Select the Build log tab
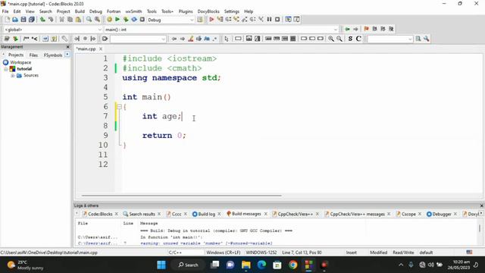Image resolution: width=485 pixels, height=273 pixels. tap(206, 214)
